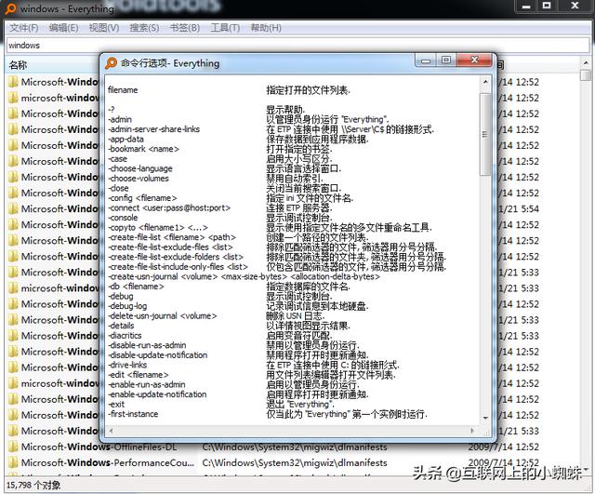This screenshot has width=595, height=494.
Task: Open the 帮助(H) menu
Action: [x=266, y=28]
